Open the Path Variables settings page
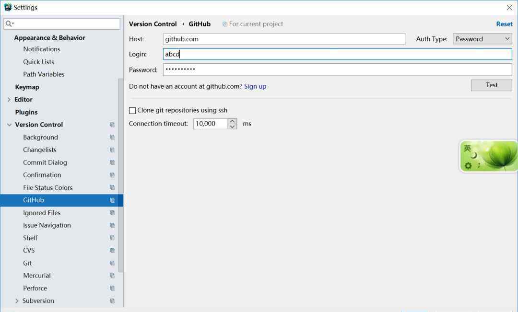 [44, 74]
